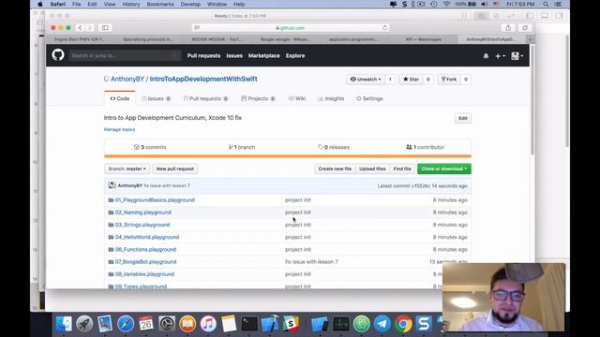
Task: Click Edit description button
Action: click(463, 118)
